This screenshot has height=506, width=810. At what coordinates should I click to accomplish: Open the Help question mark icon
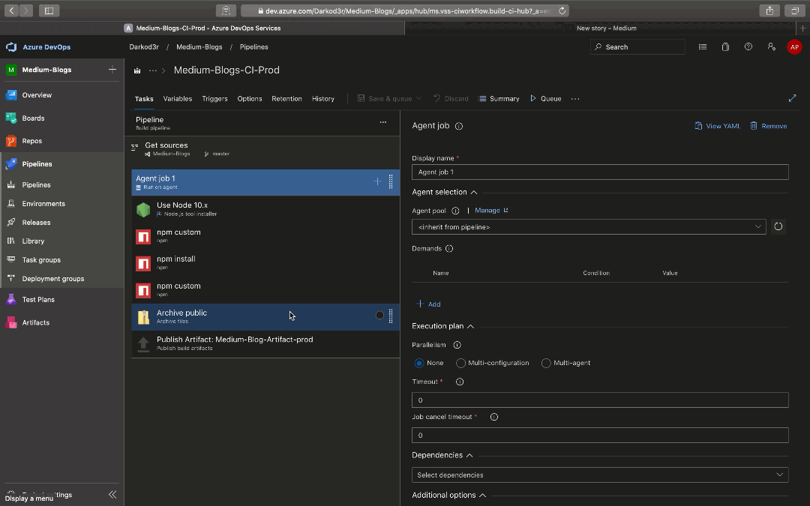[748, 47]
